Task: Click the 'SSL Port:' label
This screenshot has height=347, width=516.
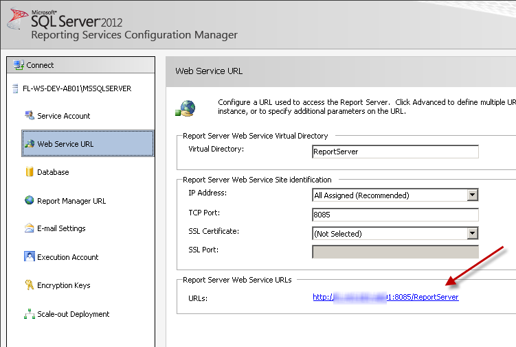Action: [203, 250]
